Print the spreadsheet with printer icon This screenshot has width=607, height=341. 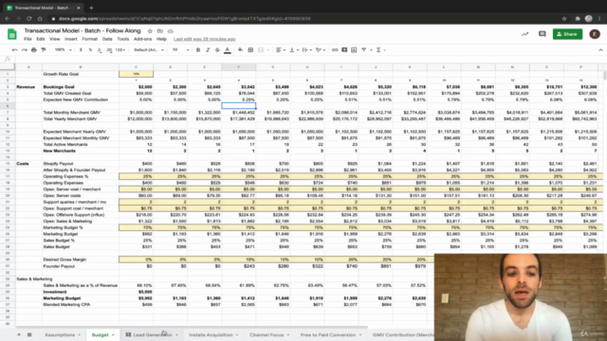click(34, 50)
